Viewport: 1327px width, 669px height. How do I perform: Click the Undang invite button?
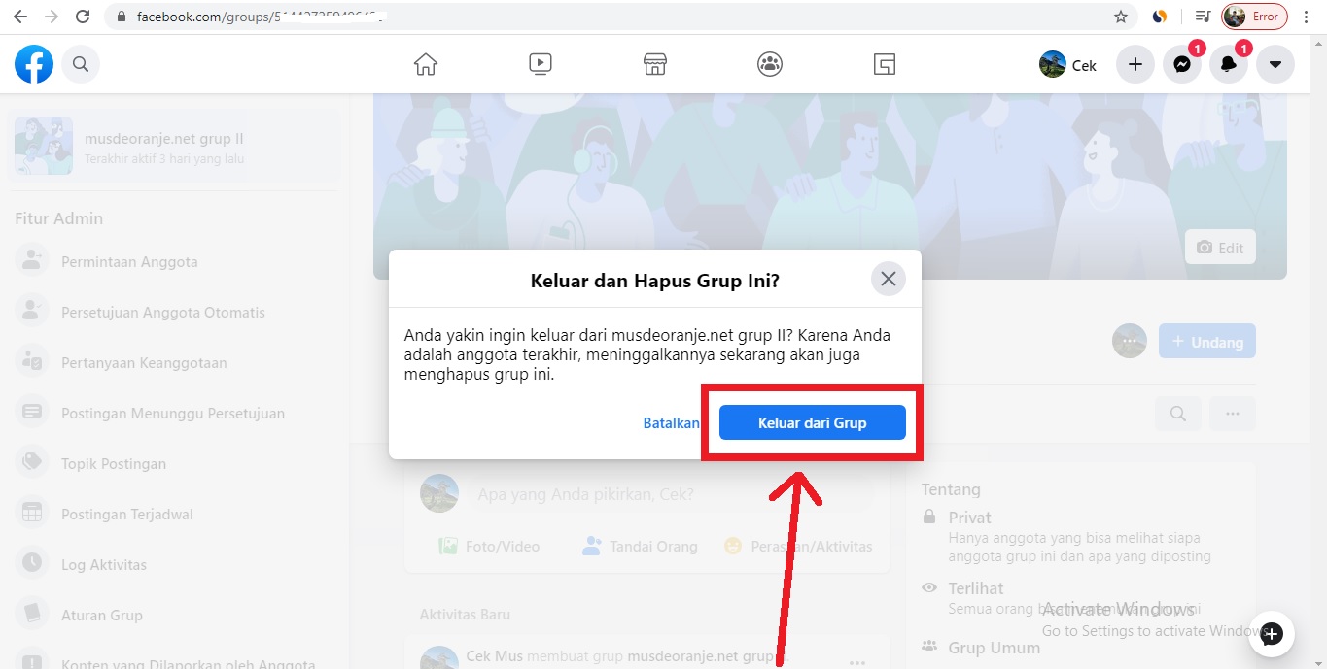click(x=1207, y=342)
